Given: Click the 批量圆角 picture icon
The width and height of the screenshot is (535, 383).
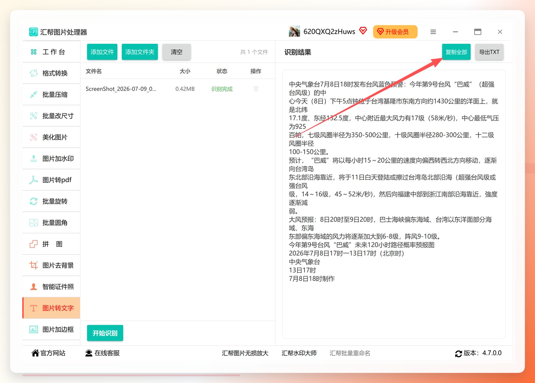Looking at the screenshot, I should (34, 223).
